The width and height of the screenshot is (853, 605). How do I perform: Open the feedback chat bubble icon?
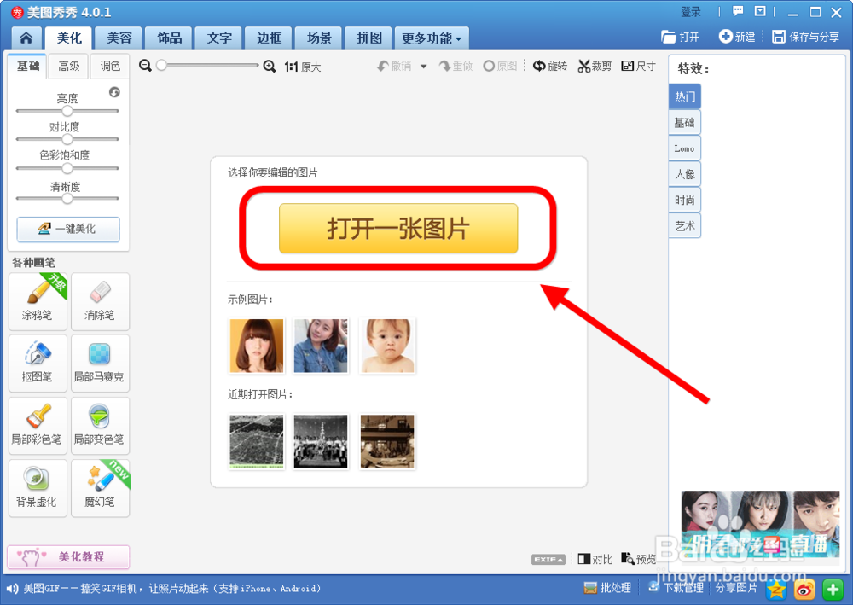[x=738, y=11]
